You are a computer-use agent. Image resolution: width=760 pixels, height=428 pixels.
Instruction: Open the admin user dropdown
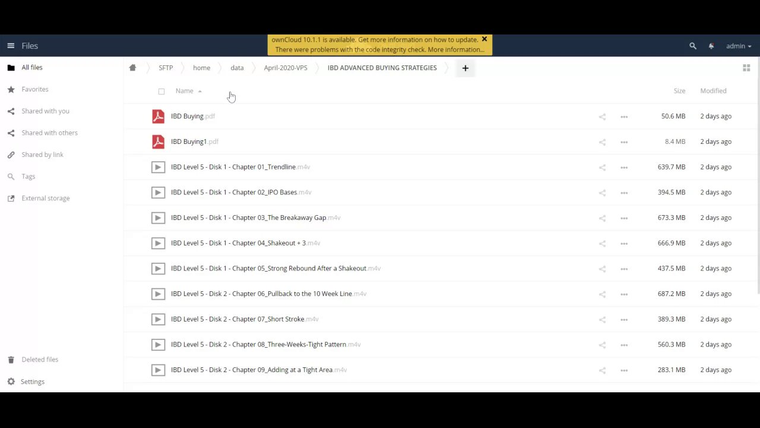click(739, 46)
